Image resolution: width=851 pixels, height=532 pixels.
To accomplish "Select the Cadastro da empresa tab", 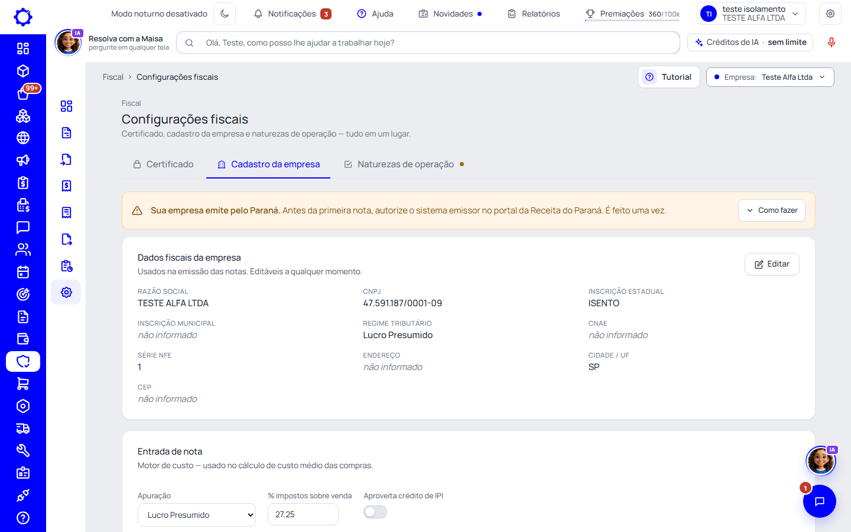I will (268, 164).
